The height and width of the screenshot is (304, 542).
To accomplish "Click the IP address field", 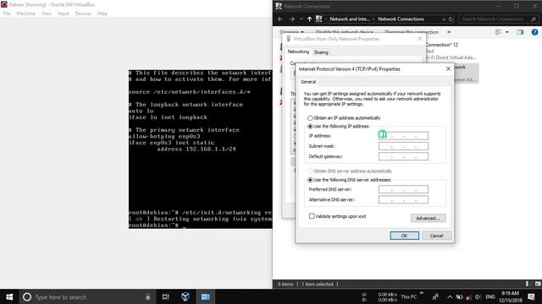I will click(x=403, y=136).
